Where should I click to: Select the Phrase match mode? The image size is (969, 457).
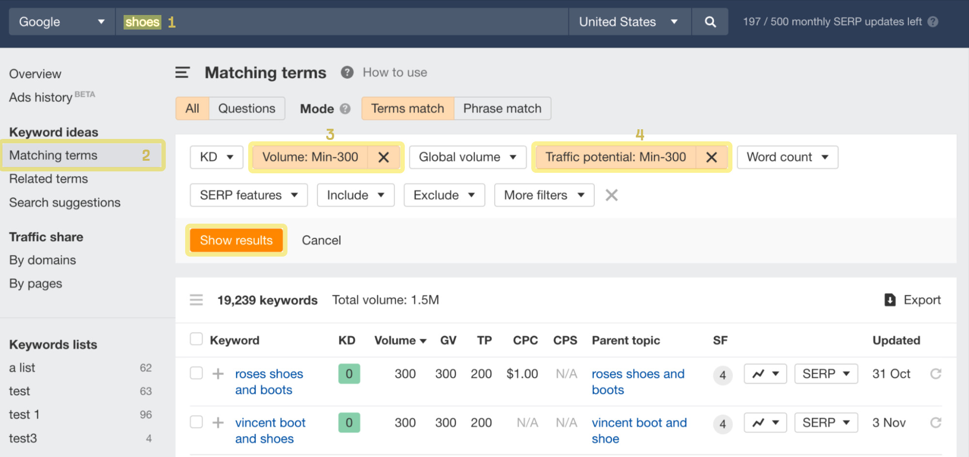tap(502, 108)
